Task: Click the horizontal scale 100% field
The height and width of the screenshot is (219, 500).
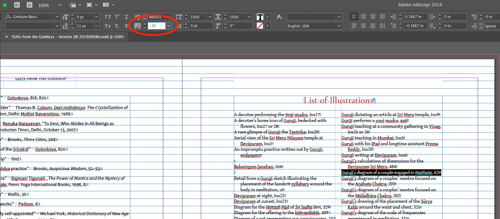Action: tap(237, 17)
